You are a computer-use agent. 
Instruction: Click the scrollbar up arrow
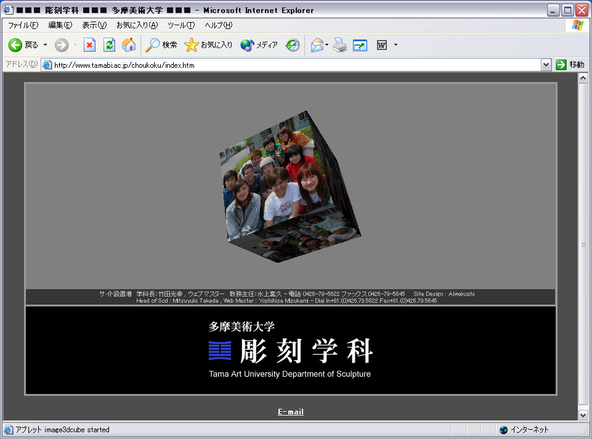pyautogui.click(x=583, y=78)
